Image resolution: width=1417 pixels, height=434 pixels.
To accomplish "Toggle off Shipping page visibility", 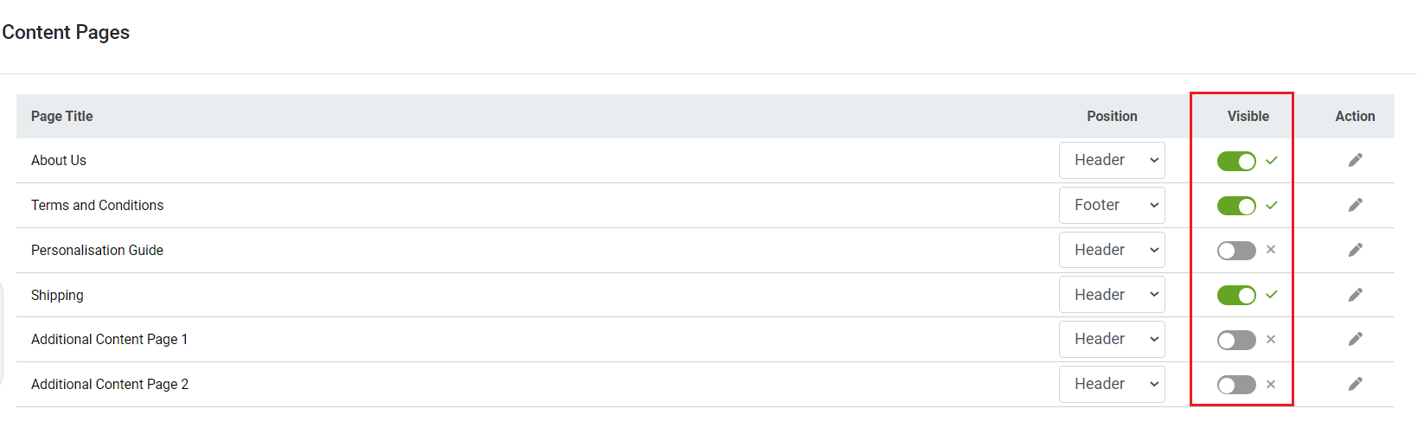I will coord(1236,296).
